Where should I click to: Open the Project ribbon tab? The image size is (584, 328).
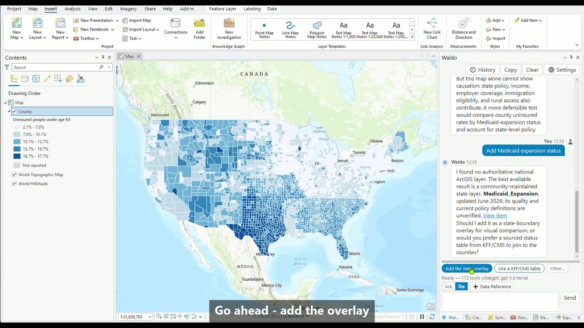(14, 9)
